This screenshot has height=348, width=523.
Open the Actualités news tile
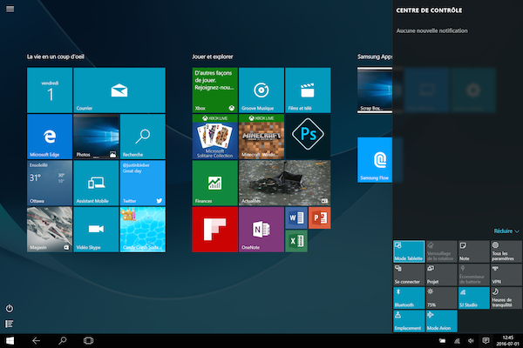click(285, 183)
